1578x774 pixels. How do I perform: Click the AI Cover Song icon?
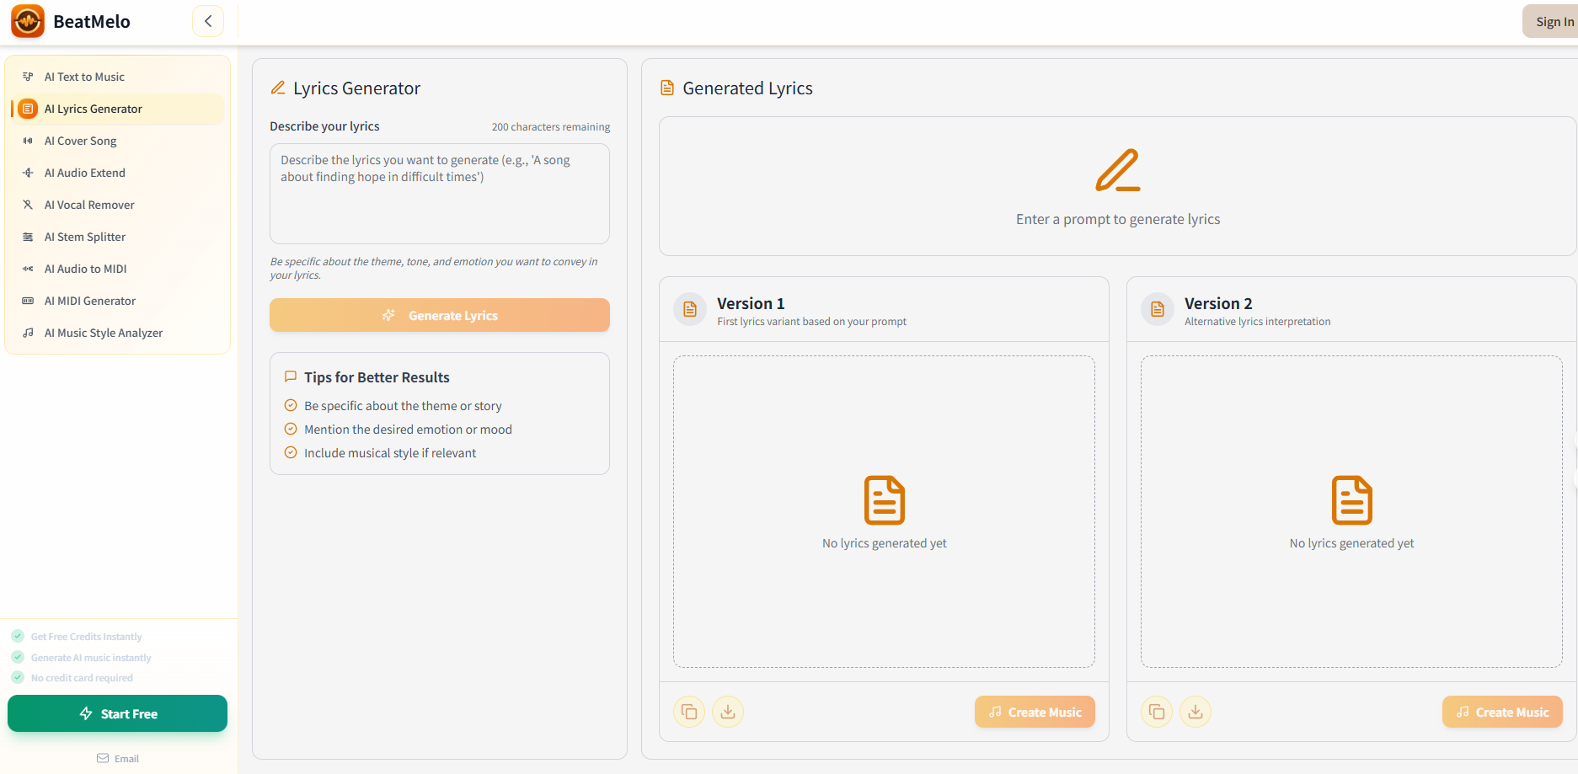pos(28,141)
